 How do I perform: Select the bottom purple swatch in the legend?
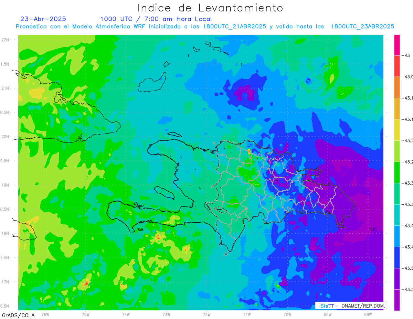397,300
